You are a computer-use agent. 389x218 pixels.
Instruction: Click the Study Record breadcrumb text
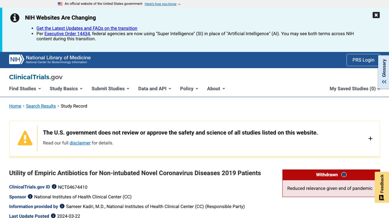coord(74,106)
